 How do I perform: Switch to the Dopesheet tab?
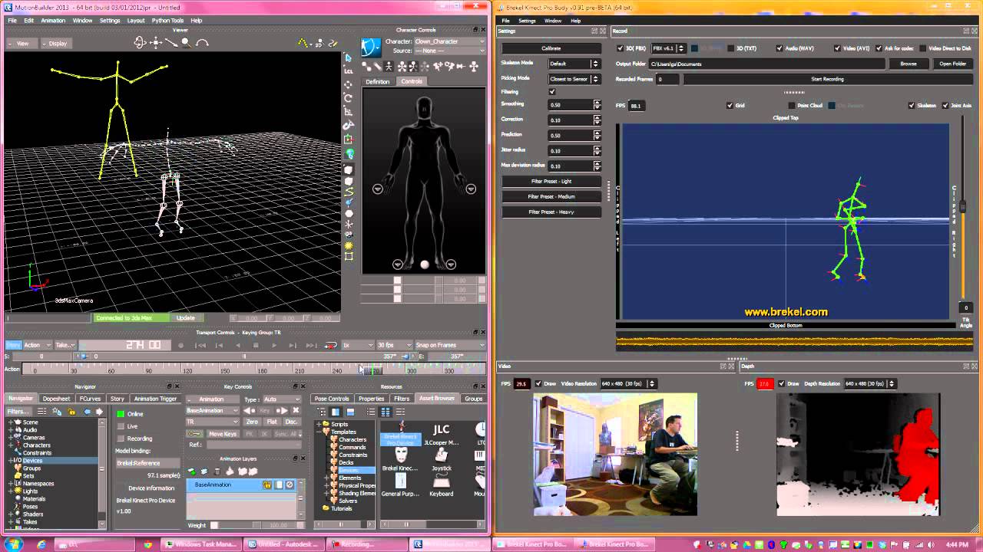tap(57, 399)
